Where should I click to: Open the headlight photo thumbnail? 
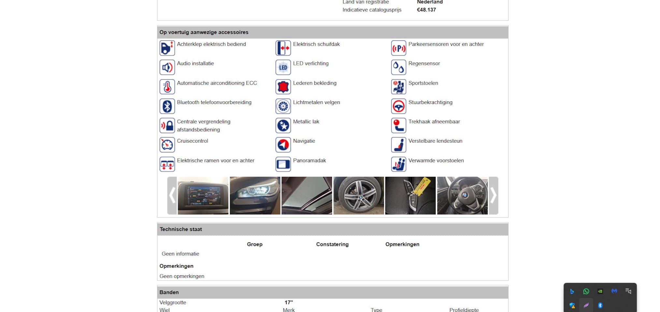point(255,196)
